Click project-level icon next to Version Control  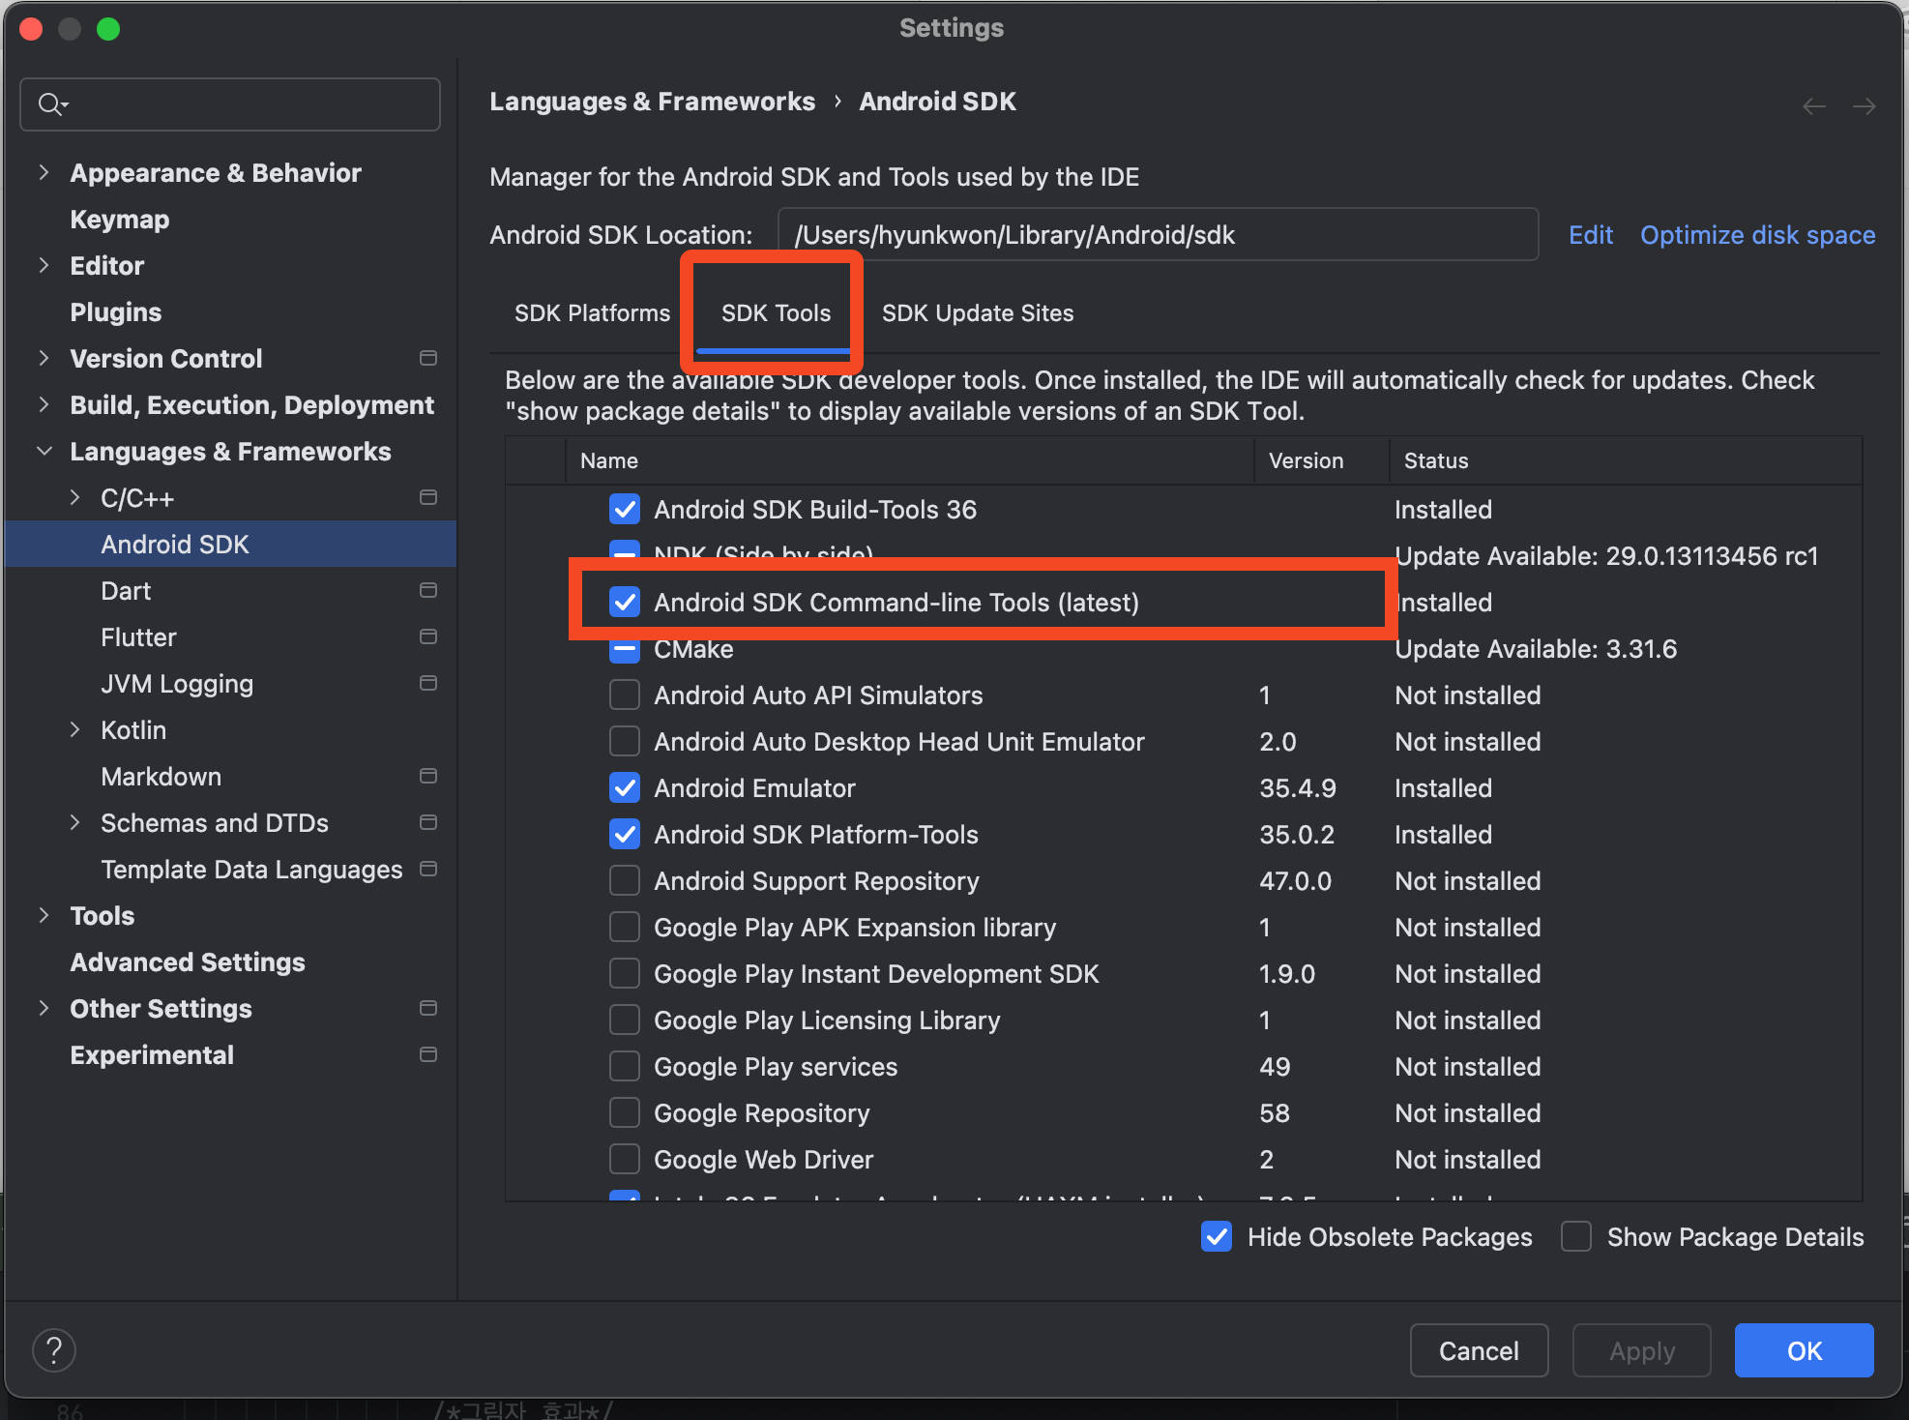[428, 358]
